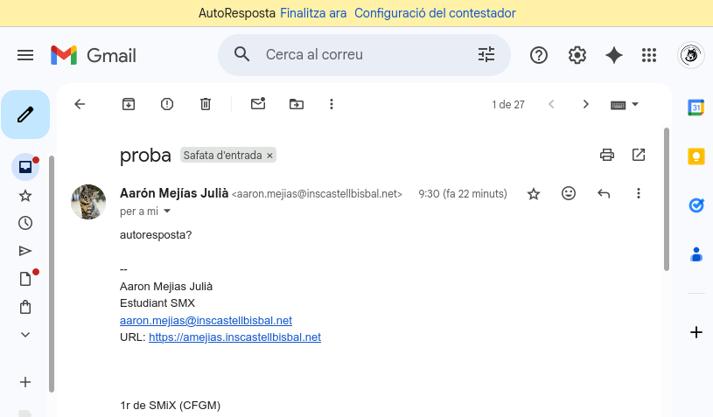Mark the email as unread
This screenshot has height=417, width=713.
pyautogui.click(x=258, y=104)
